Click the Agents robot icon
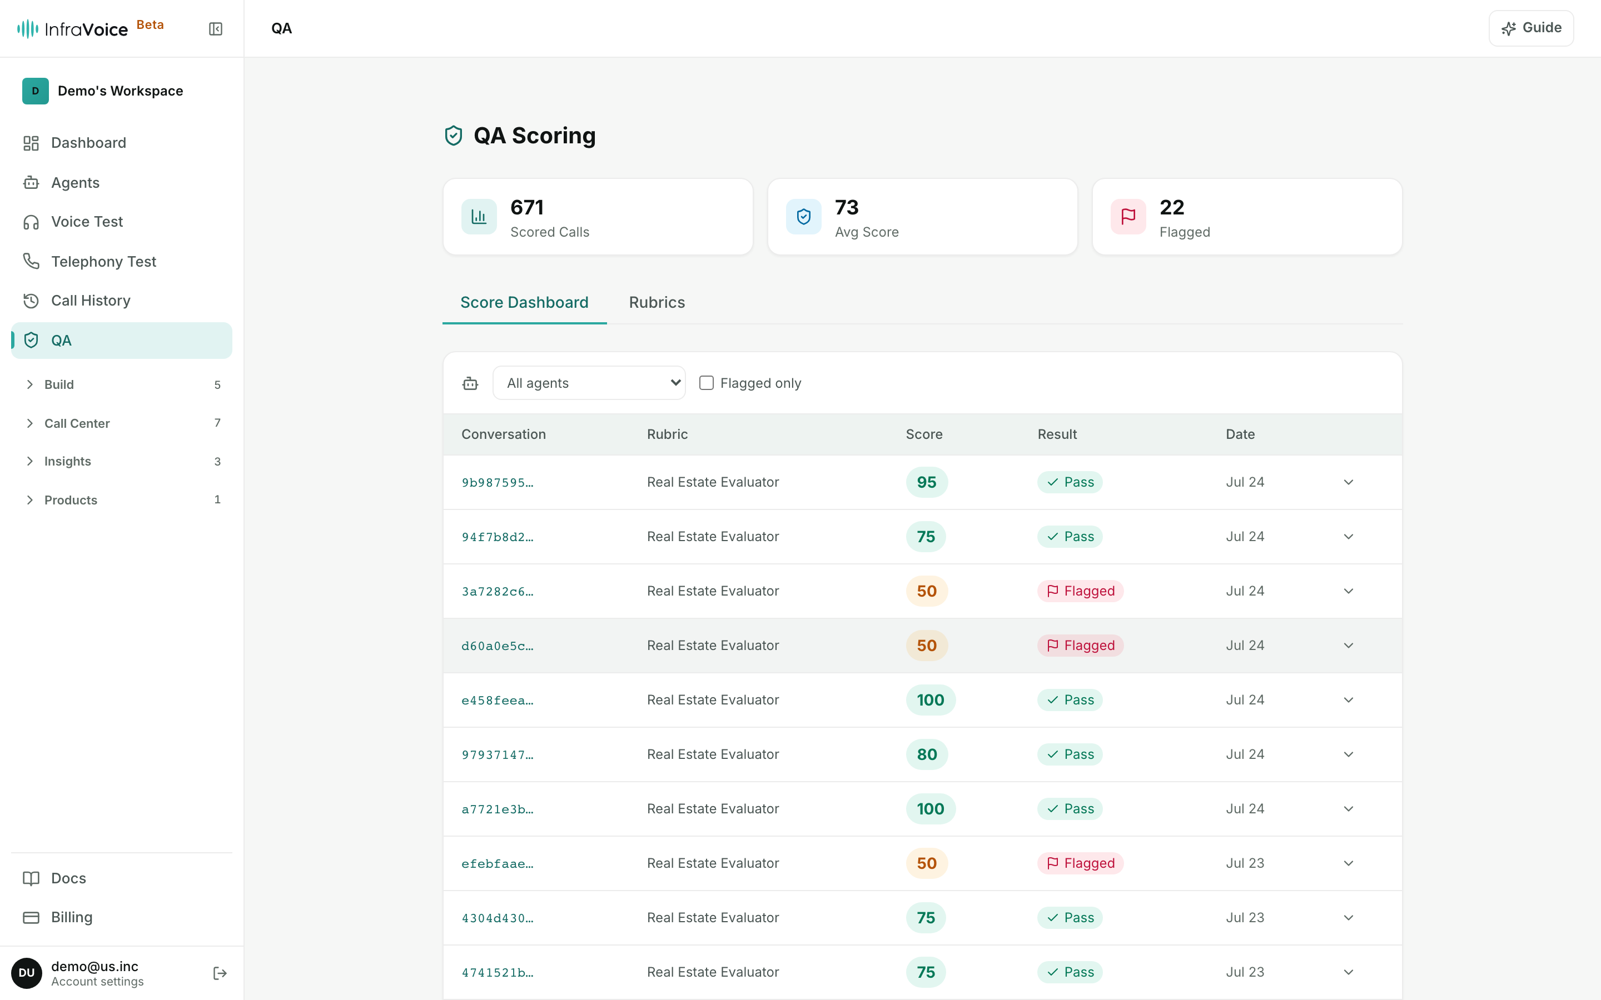Viewport: 1601px width, 1000px height. tap(31, 183)
